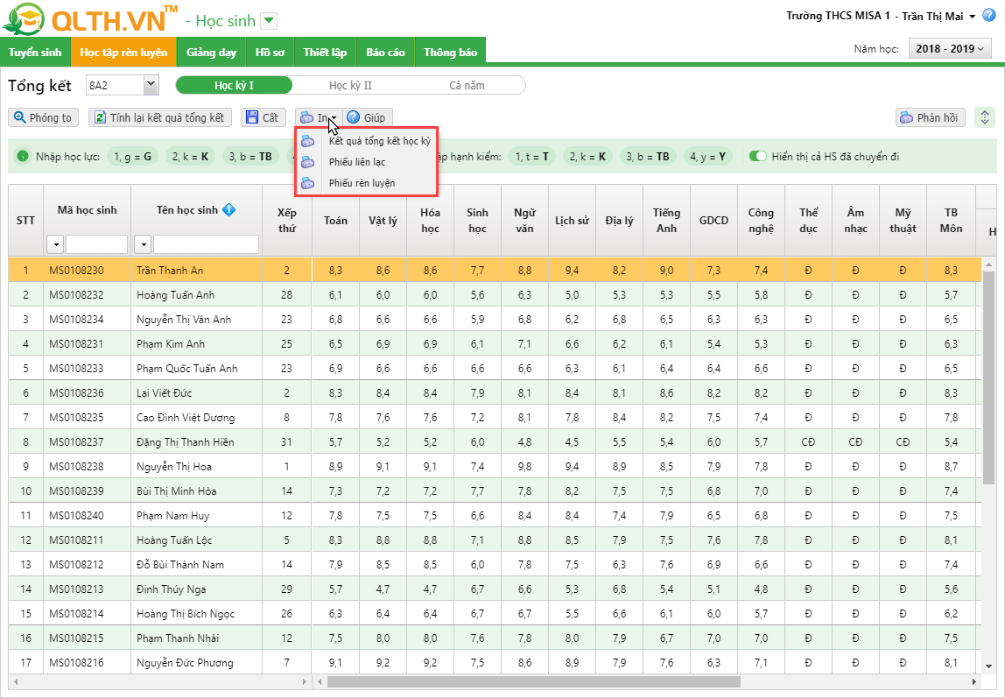
Task: Switch to Cả năm segment
Action: 467,85
